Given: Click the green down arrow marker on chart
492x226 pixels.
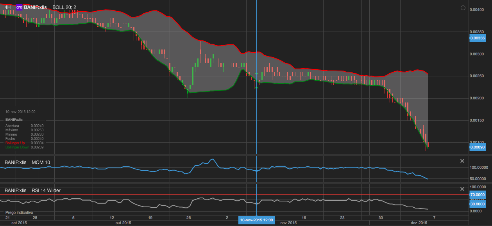Looking at the screenshot, I should 256,74.
